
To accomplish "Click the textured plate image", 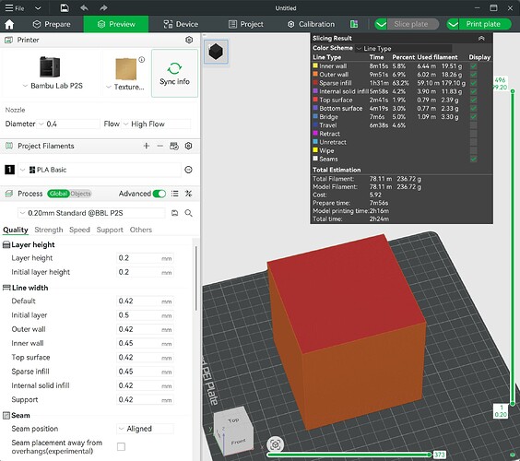I will 126,68.
